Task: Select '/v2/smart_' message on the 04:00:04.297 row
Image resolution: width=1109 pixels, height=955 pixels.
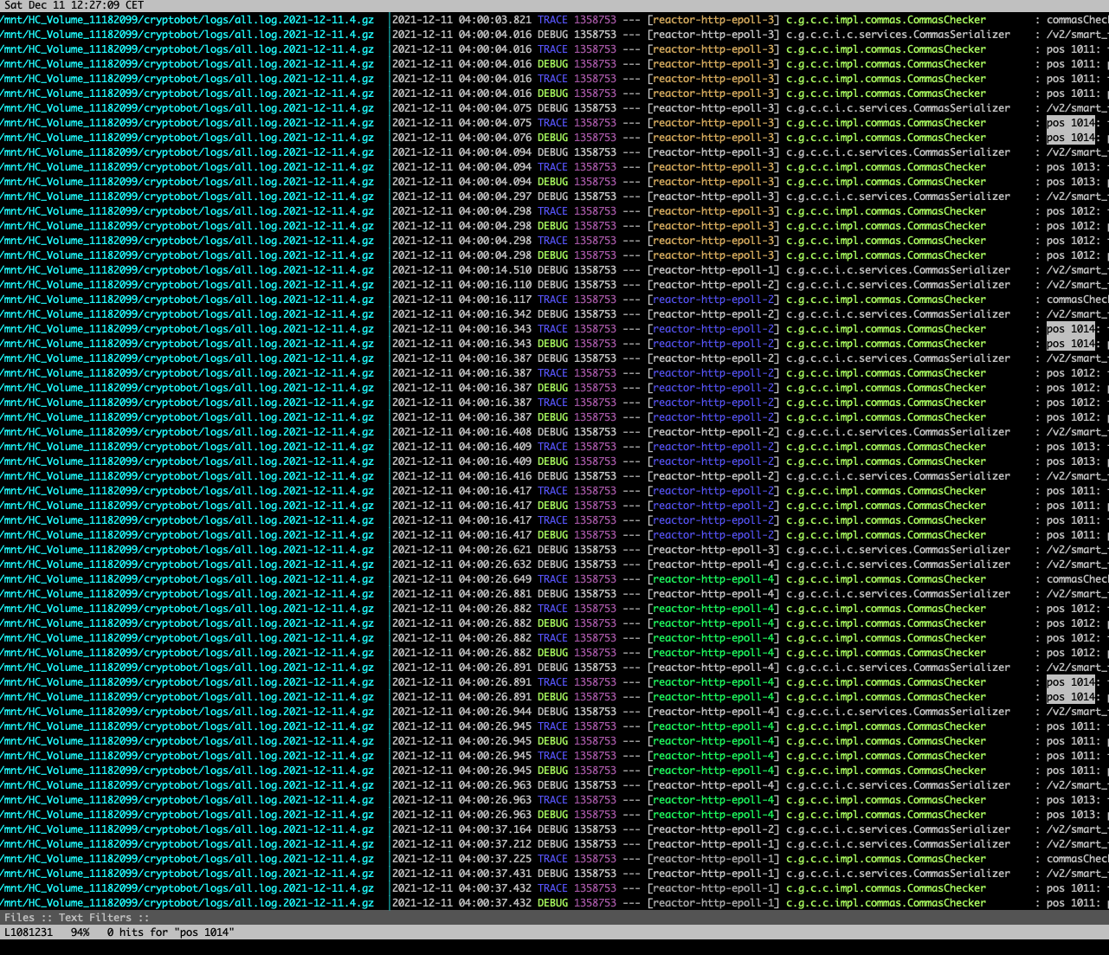Action: (x=1077, y=197)
